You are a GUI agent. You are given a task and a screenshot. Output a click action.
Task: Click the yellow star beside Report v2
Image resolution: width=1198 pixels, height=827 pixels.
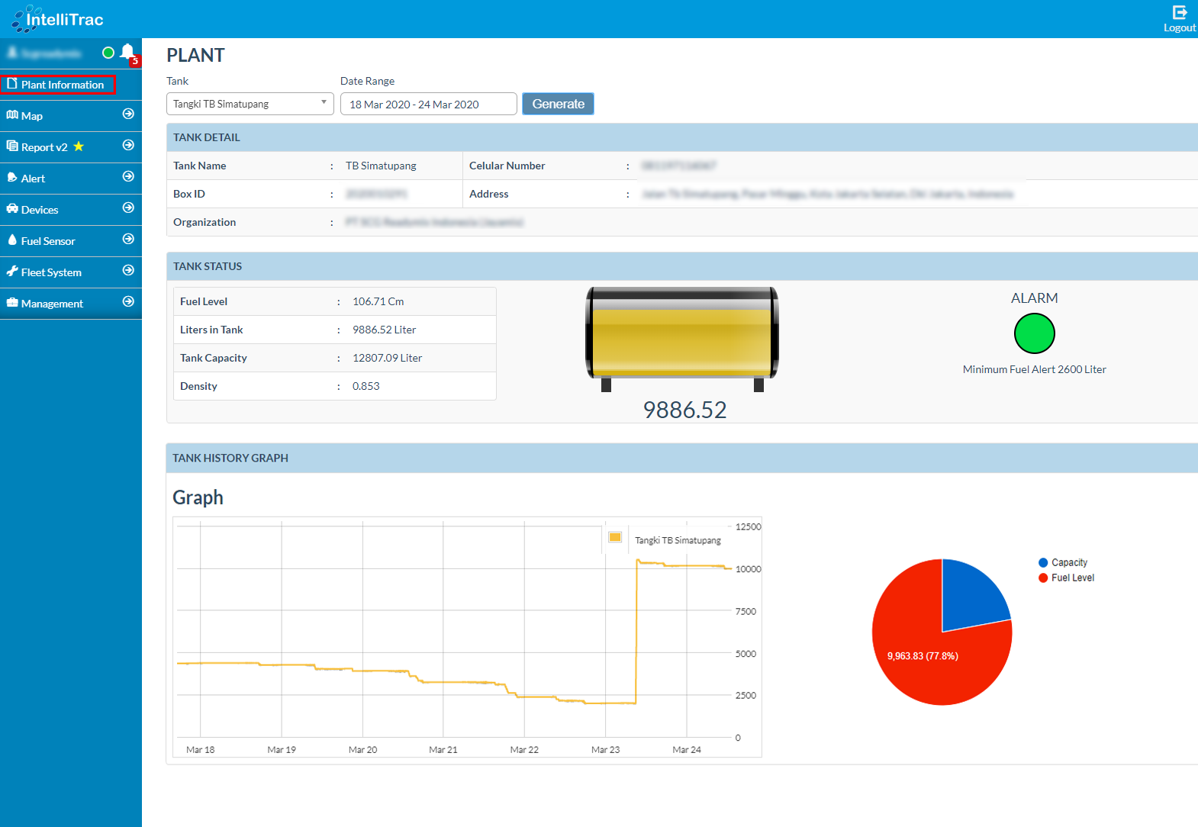79,146
